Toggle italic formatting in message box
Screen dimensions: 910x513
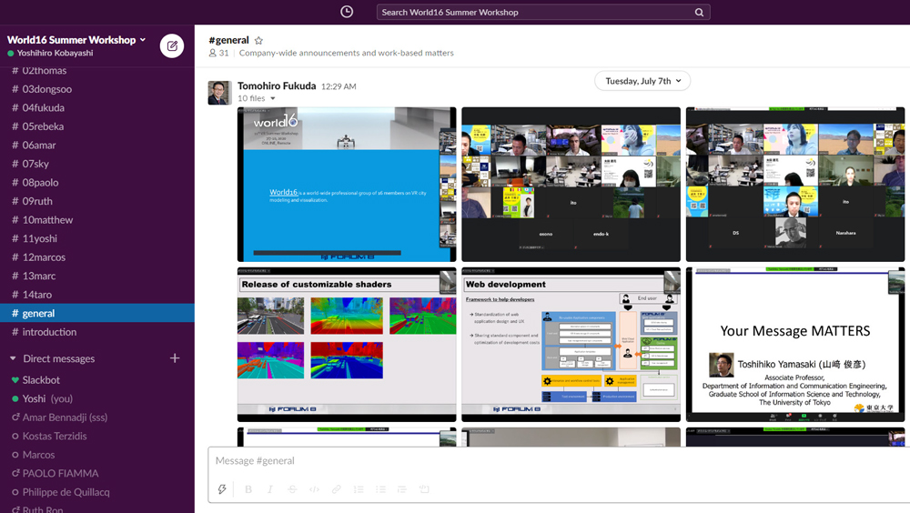click(270, 489)
